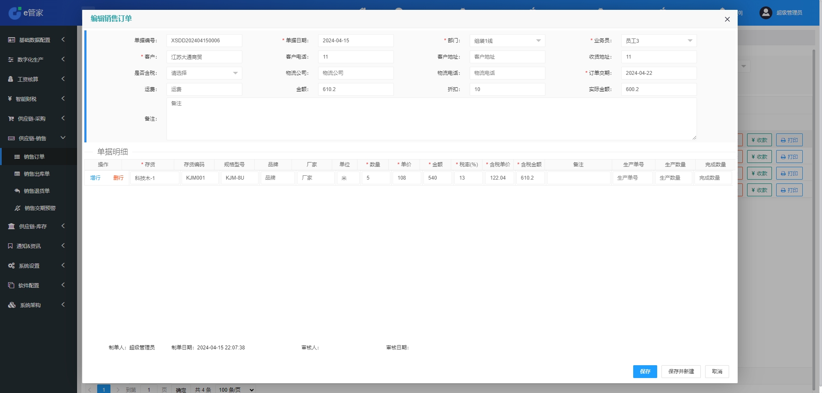Expand the 工资核算 menu chevron
Viewport: 822px width, 393px height.
click(63, 79)
